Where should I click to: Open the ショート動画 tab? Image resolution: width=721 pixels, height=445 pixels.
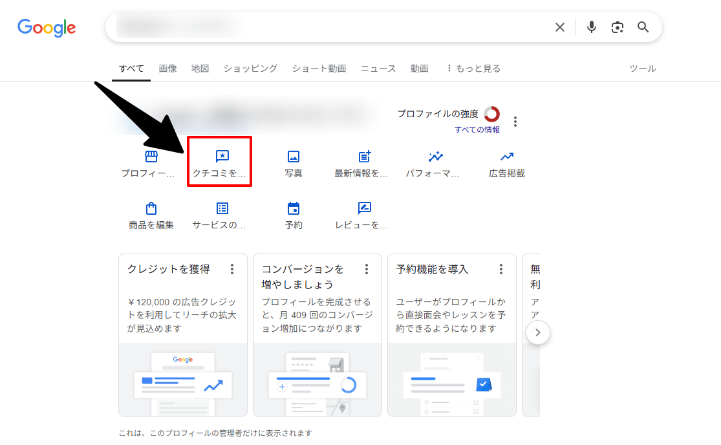click(319, 69)
